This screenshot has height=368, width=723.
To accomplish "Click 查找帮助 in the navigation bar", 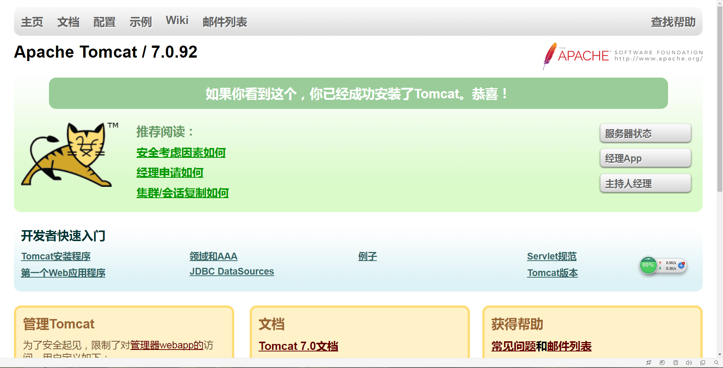I will pos(673,22).
